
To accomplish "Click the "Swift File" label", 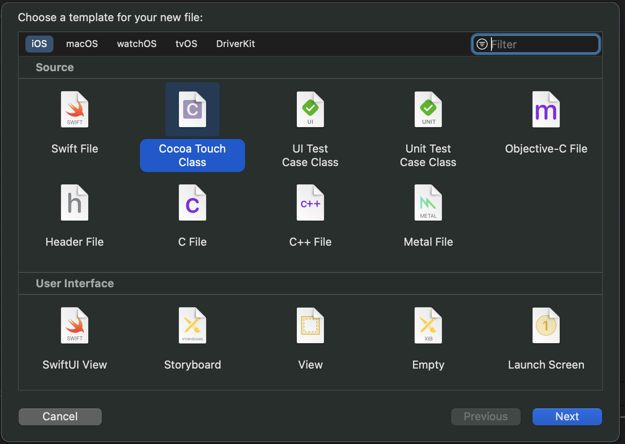I will click(75, 149).
